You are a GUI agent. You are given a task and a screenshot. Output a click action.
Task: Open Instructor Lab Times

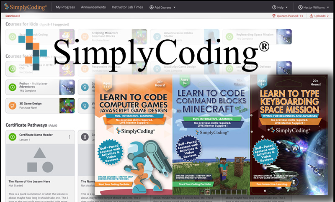tap(127, 7)
